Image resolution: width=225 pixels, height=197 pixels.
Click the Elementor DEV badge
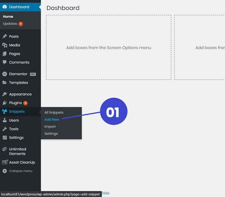[33, 74]
